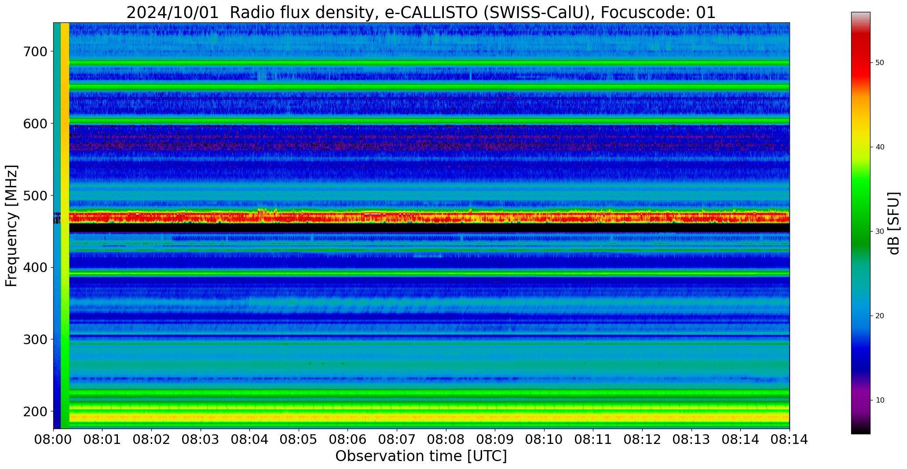This screenshot has width=907, height=469.
Task: Click the colorbar tick label 40
Action: pyautogui.click(x=880, y=147)
